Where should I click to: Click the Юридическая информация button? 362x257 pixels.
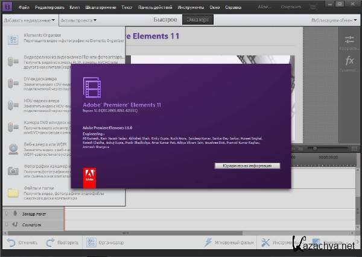[x=247, y=166]
